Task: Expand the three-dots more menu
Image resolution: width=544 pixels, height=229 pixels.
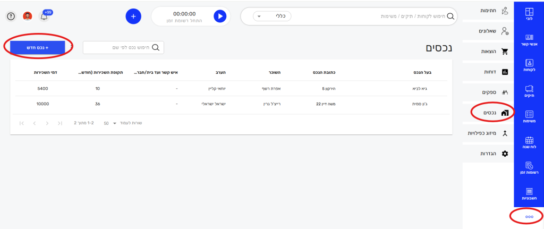Action: pyautogui.click(x=529, y=217)
